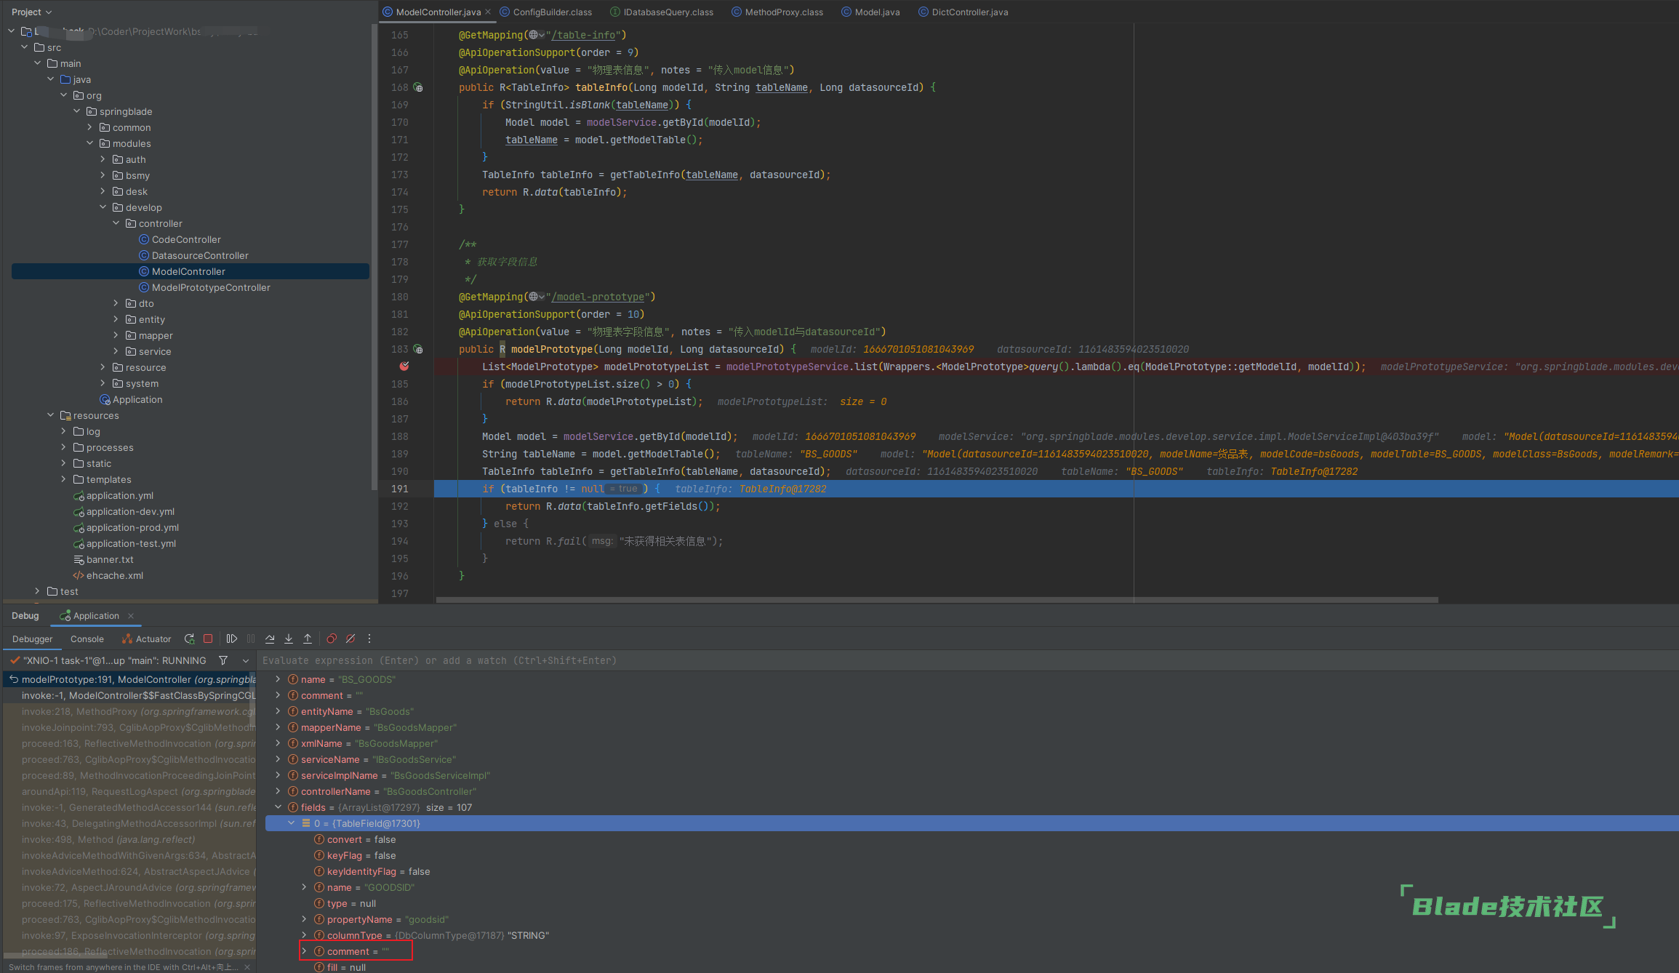This screenshot has height=973, width=1679.
Task: Open the Project view dropdown
Action: point(31,12)
